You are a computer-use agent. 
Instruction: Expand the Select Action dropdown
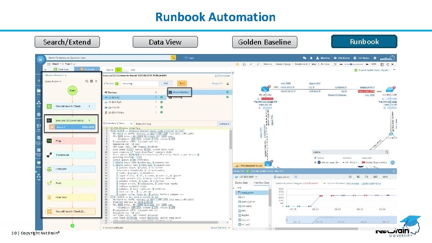pos(53,81)
